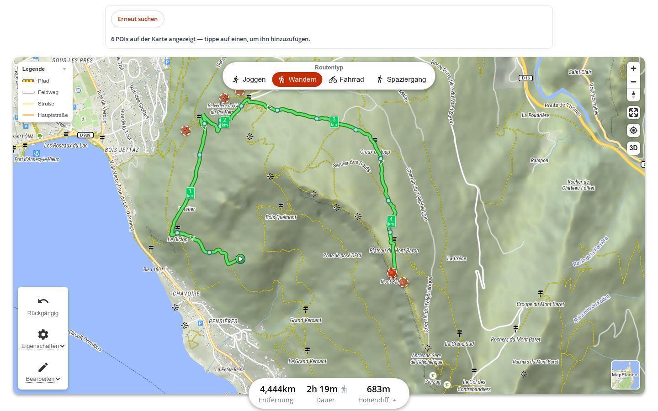Image resolution: width=658 pixels, height=411 pixels.
Task: Click the 1 km route marker
Action: (190, 193)
